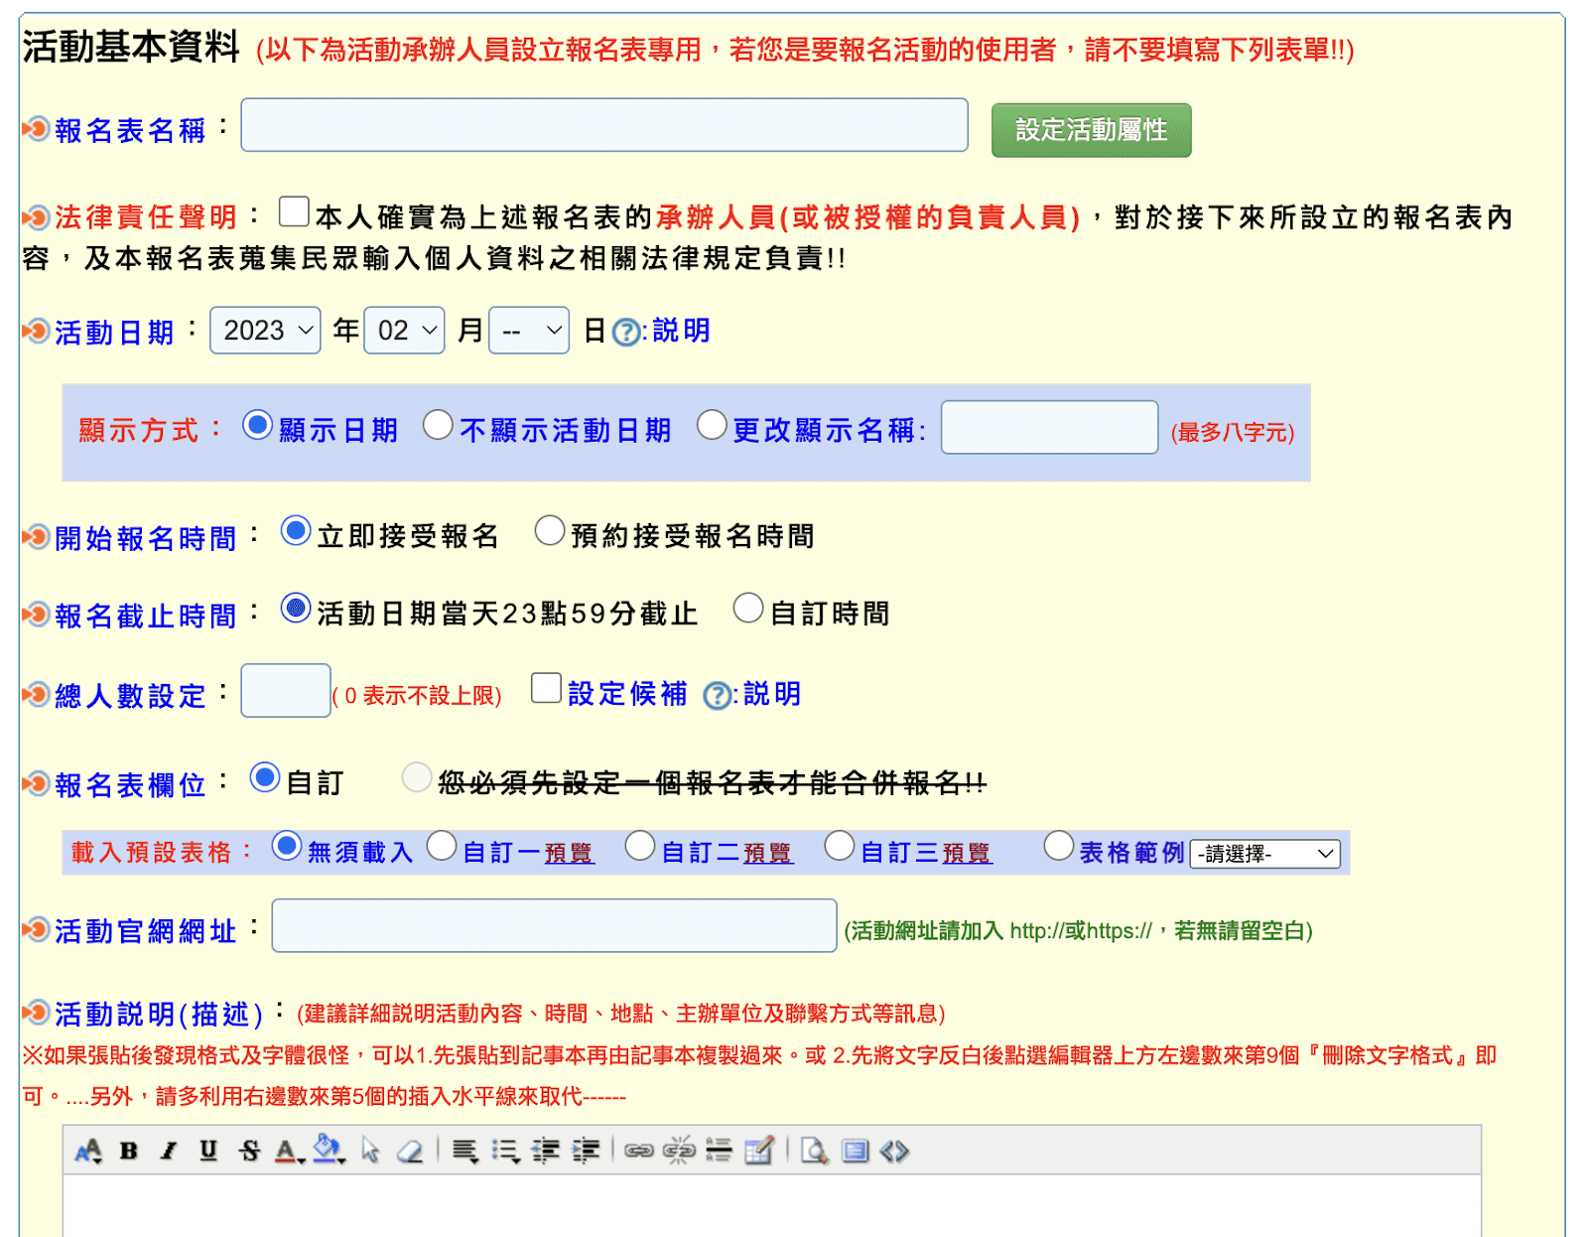Click the insert table icon
The image size is (1588, 1237).
click(x=759, y=1151)
